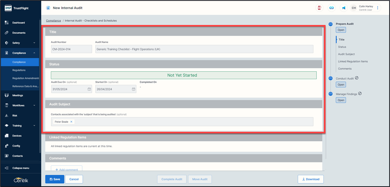Click the Safety shield icon
Image resolution: width=390 pixels, height=187 pixels.
click(7, 43)
